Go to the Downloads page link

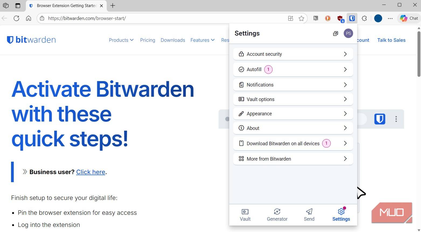point(173,40)
